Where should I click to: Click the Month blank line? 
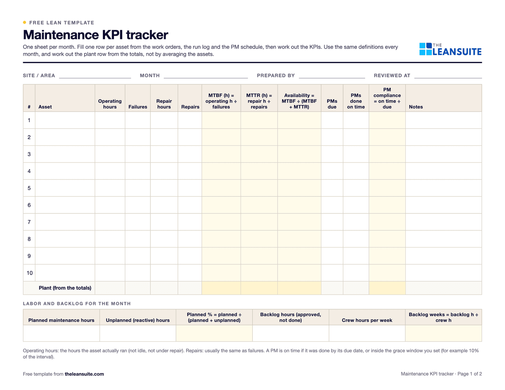pos(206,76)
